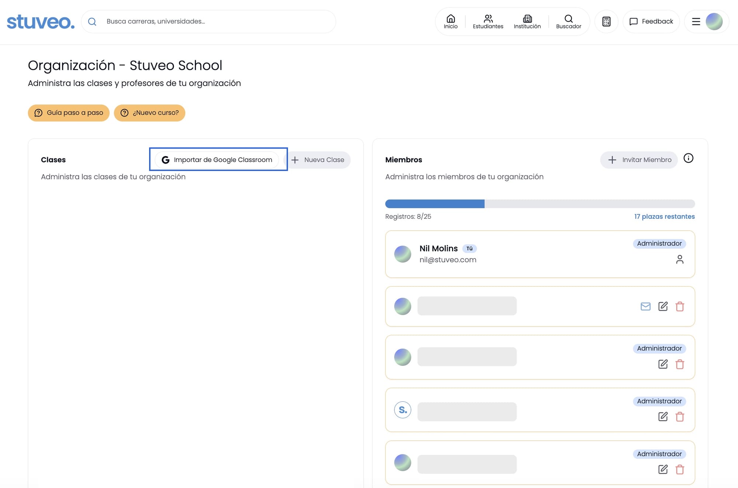
Task: Click '17 plazas restantes' text
Action: click(664, 217)
